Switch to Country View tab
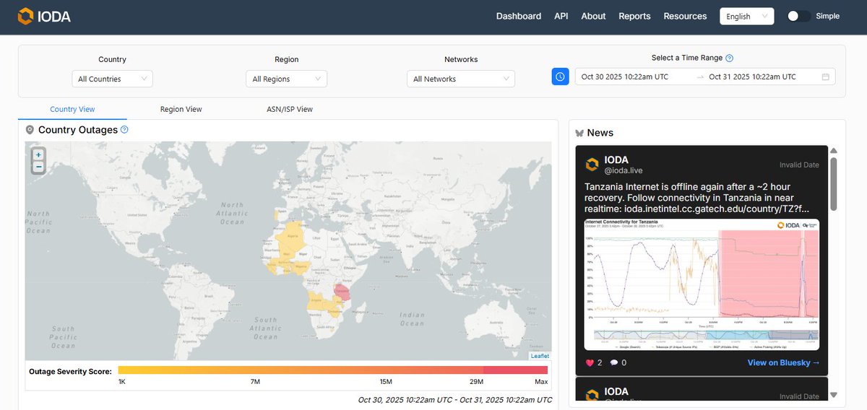Viewport: 867px width, 410px height. click(x=72, y=109)
